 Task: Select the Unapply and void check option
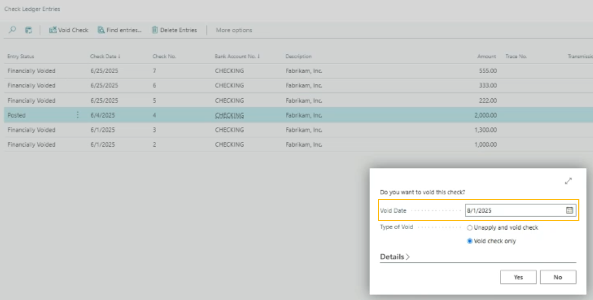pyautogui.click(x=470, y=227)
